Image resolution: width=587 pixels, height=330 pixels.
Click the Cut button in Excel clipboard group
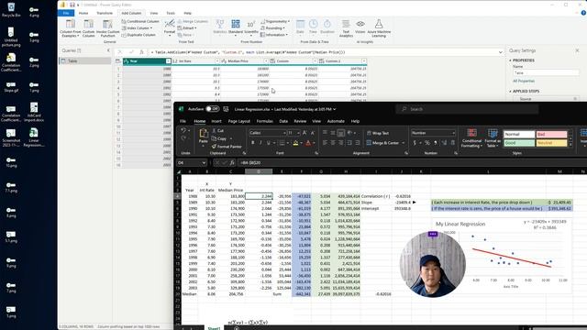[x=218, y=130]
